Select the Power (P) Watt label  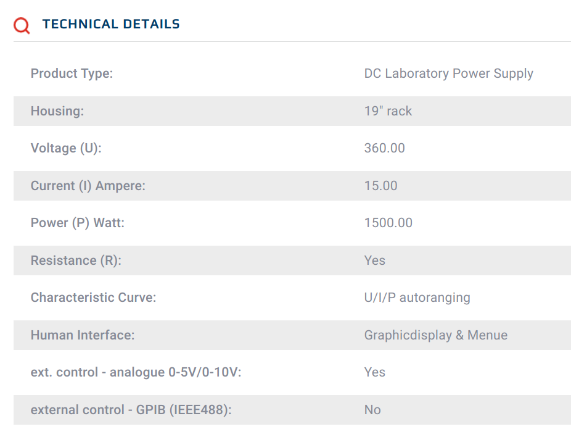77,223
